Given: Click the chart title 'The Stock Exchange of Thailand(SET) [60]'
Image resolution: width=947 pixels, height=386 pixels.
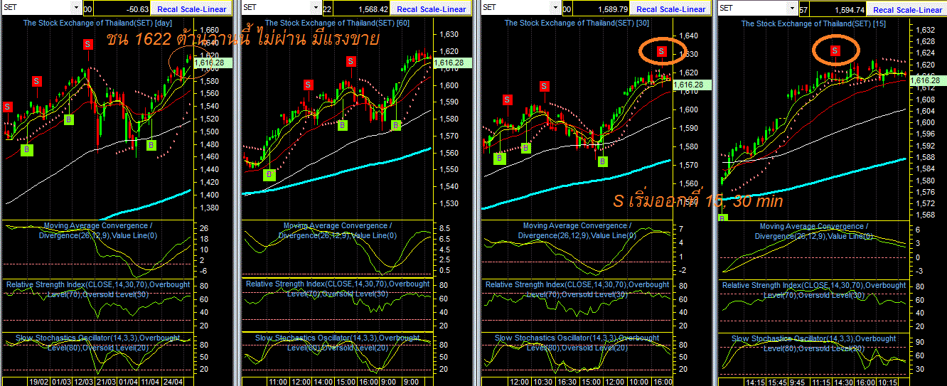Looking at the screenshot, I should (x=337, y=23).
